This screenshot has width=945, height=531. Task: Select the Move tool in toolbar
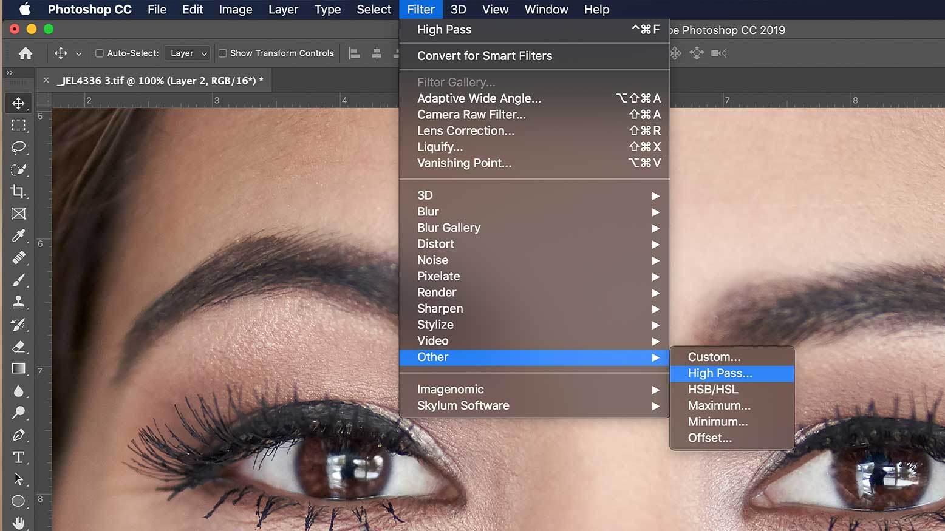tap(18, 103)
